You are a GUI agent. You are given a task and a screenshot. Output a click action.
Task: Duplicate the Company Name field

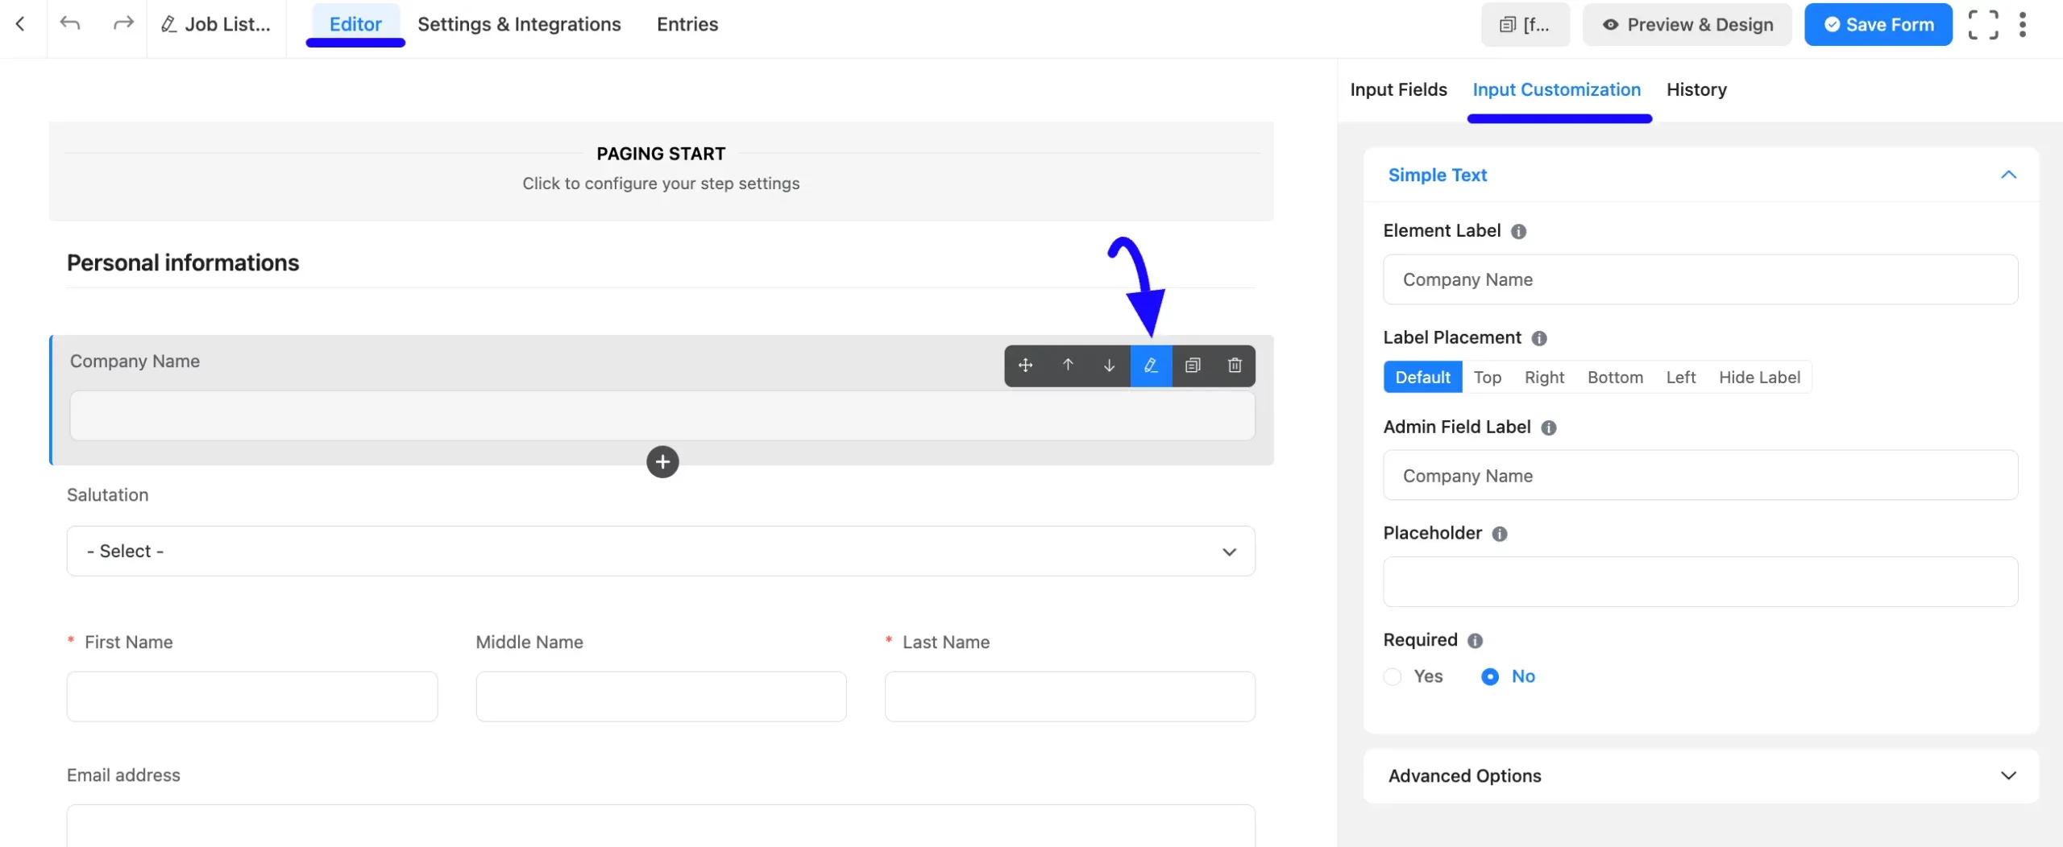(x=1193, y=366)
